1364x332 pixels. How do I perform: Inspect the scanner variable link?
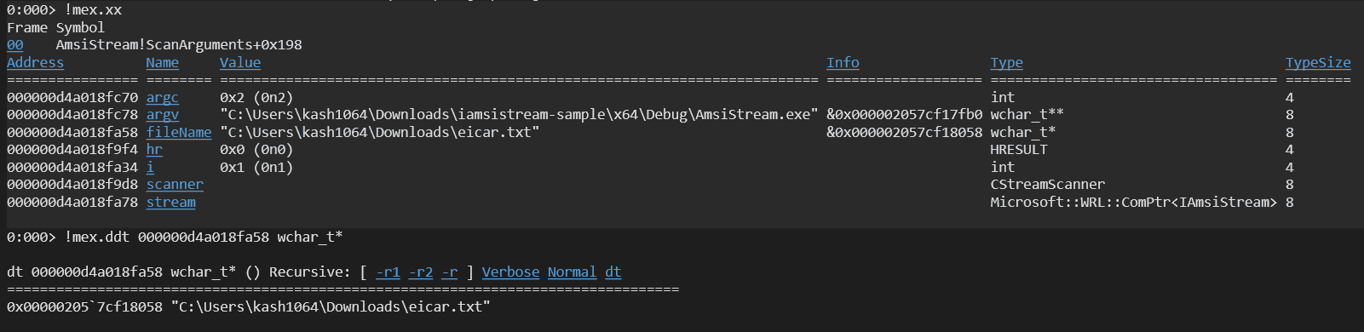175,185
